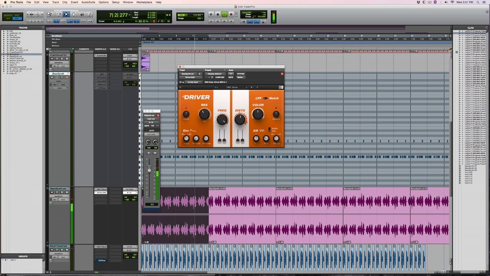The height and width of the screenshot is (276, 490).
Task: Adjust the floating window volume fader
Action: pyautogui.click(x=149, y=169)
